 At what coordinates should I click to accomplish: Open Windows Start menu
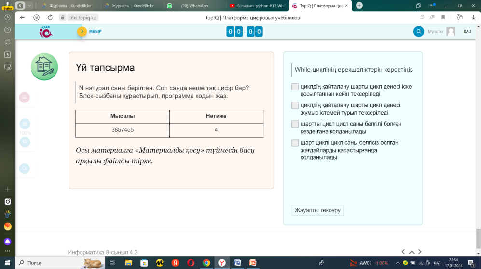pos(7,263)
